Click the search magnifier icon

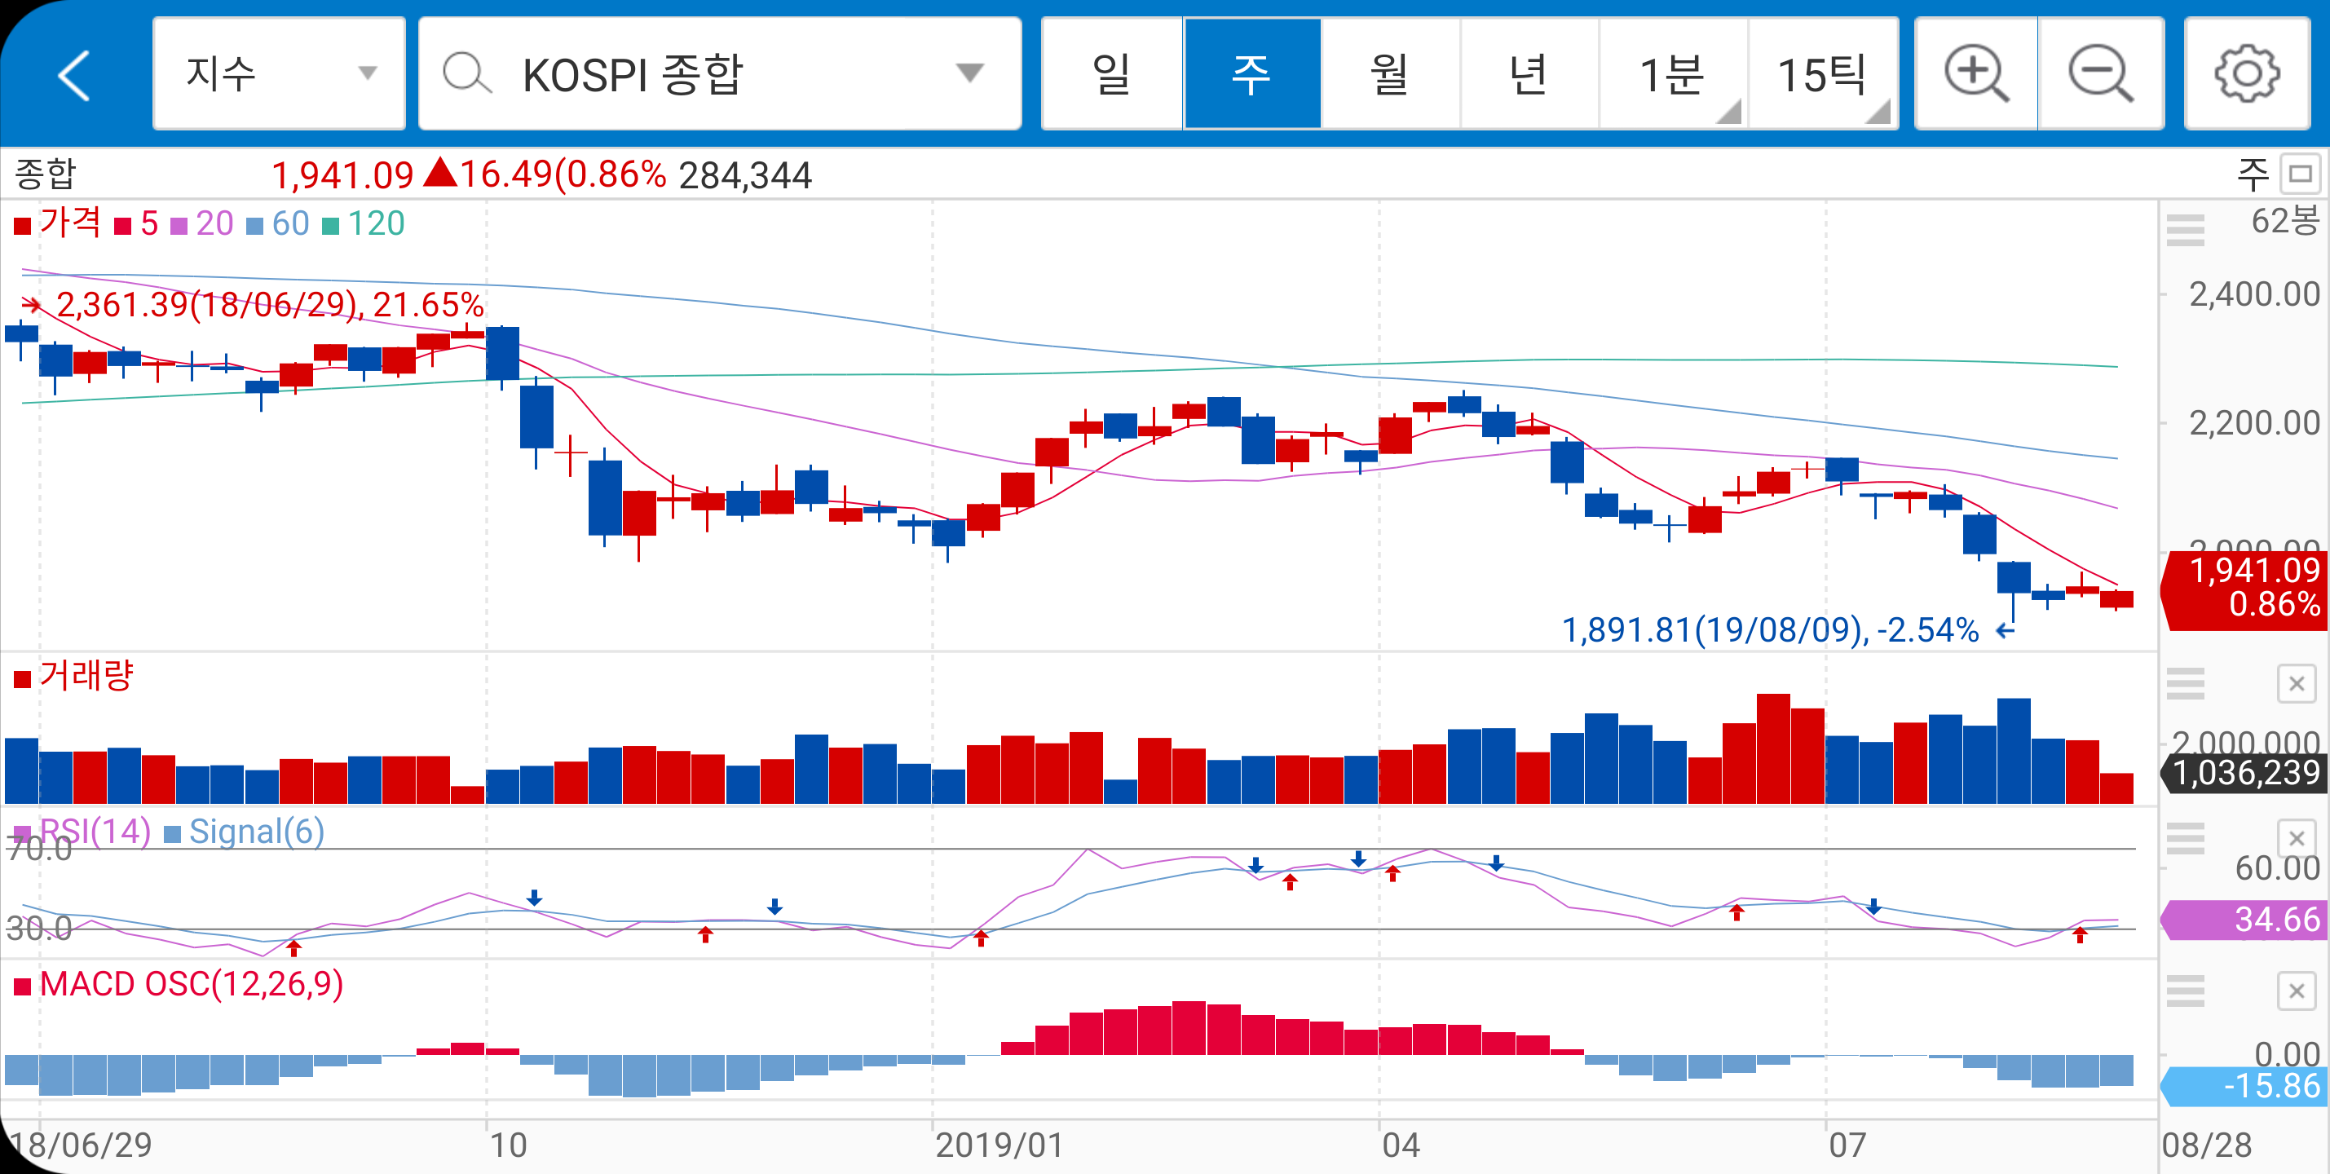point(466,74)
